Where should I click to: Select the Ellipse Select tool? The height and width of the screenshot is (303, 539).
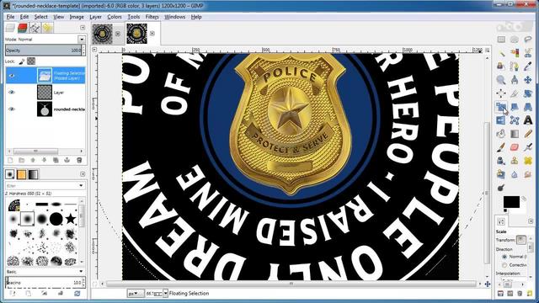pyautogui.click(x=515, y=40)
